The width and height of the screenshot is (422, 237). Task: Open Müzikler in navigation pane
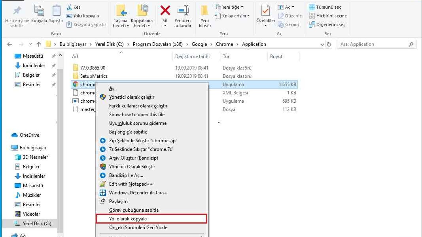point(32,195)
